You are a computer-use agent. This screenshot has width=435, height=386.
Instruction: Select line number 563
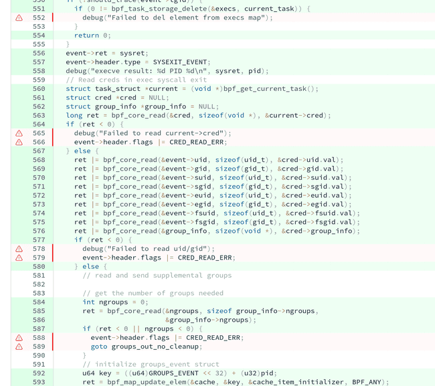(39, 115)
